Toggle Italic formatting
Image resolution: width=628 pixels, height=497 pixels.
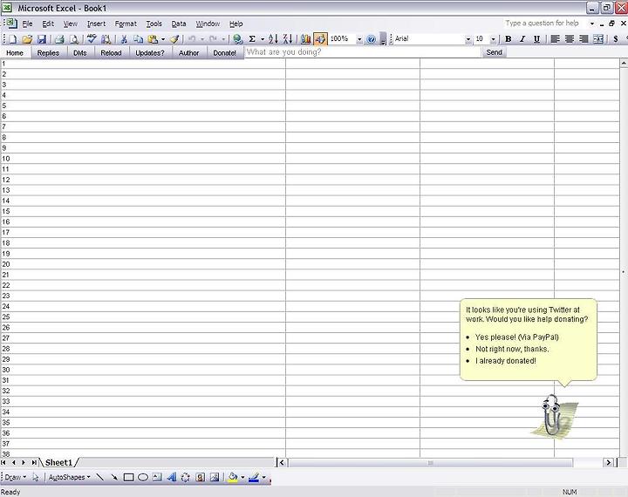click(522, 39)
